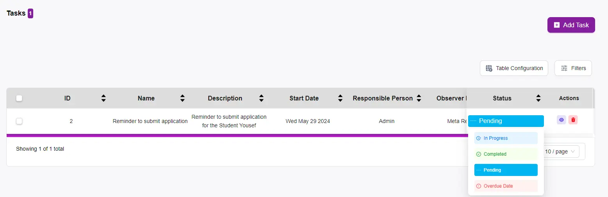Sort by Description column arrows
The width and height of the screenshot is (608, 197).
click(x=261, y=98)
